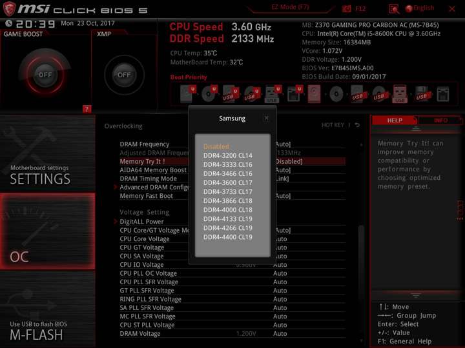465x348 pixels.
Task: Choose DDR4-4400 CL19 preset
Action: pos(228,237)
